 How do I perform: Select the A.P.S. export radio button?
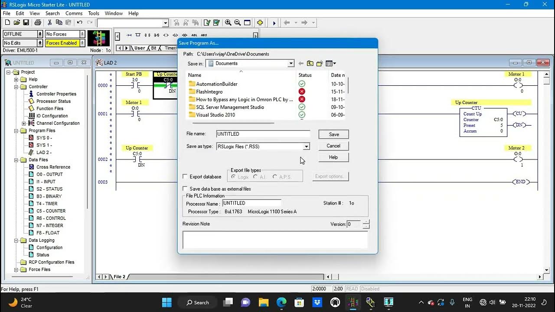point(275,177)
